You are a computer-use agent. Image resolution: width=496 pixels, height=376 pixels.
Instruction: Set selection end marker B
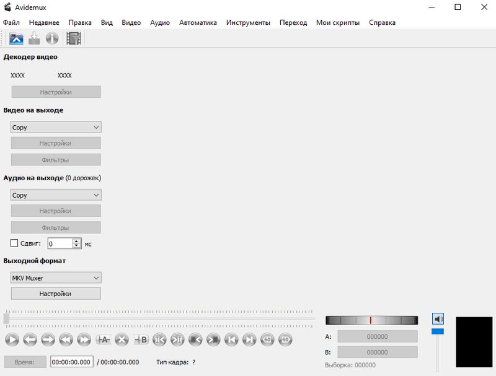tap(141, 339)
